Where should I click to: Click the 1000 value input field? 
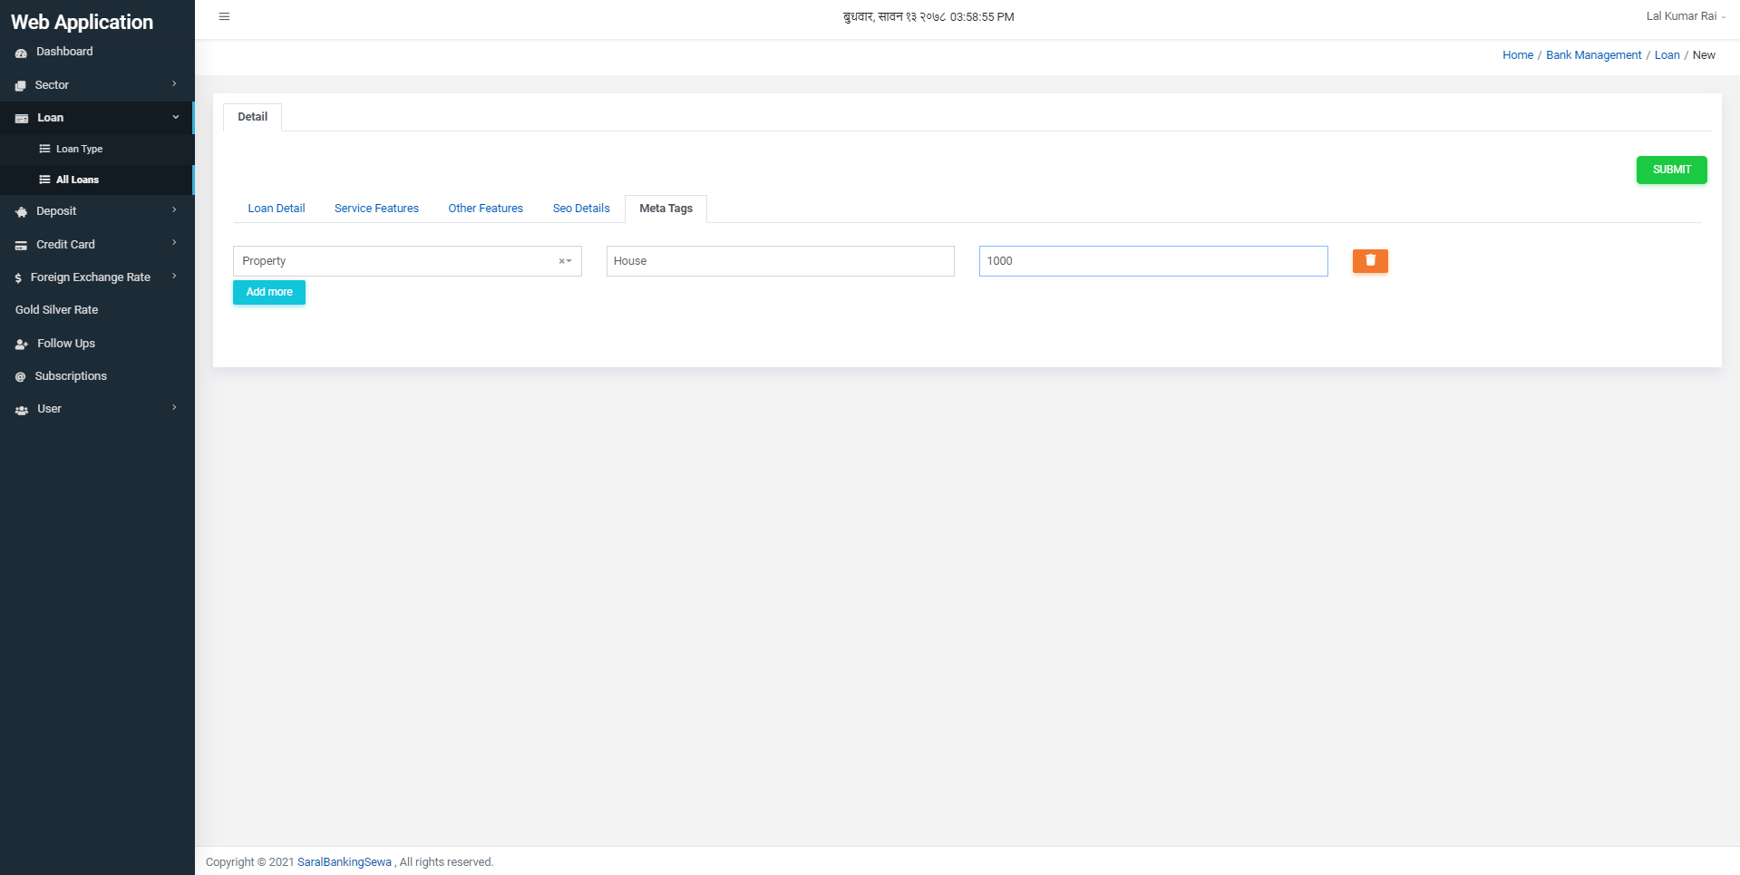pos(1153,261)
